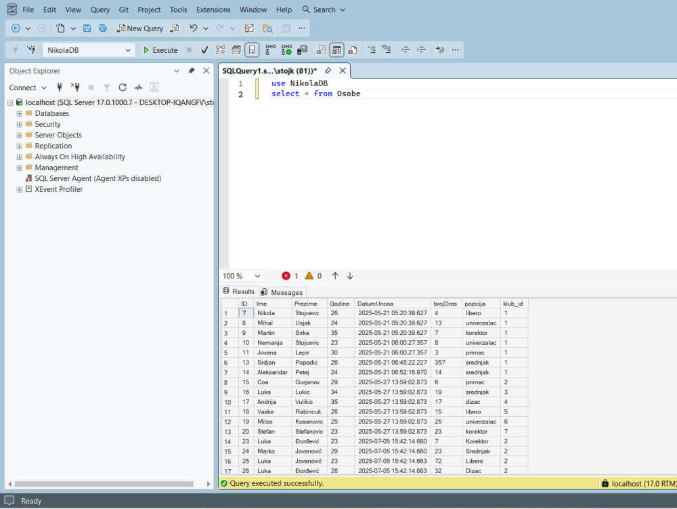
Task: Switch output to Results to Text
Action: 321,50
